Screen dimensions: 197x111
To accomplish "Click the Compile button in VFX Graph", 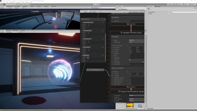I will click(x=85, y=12).
